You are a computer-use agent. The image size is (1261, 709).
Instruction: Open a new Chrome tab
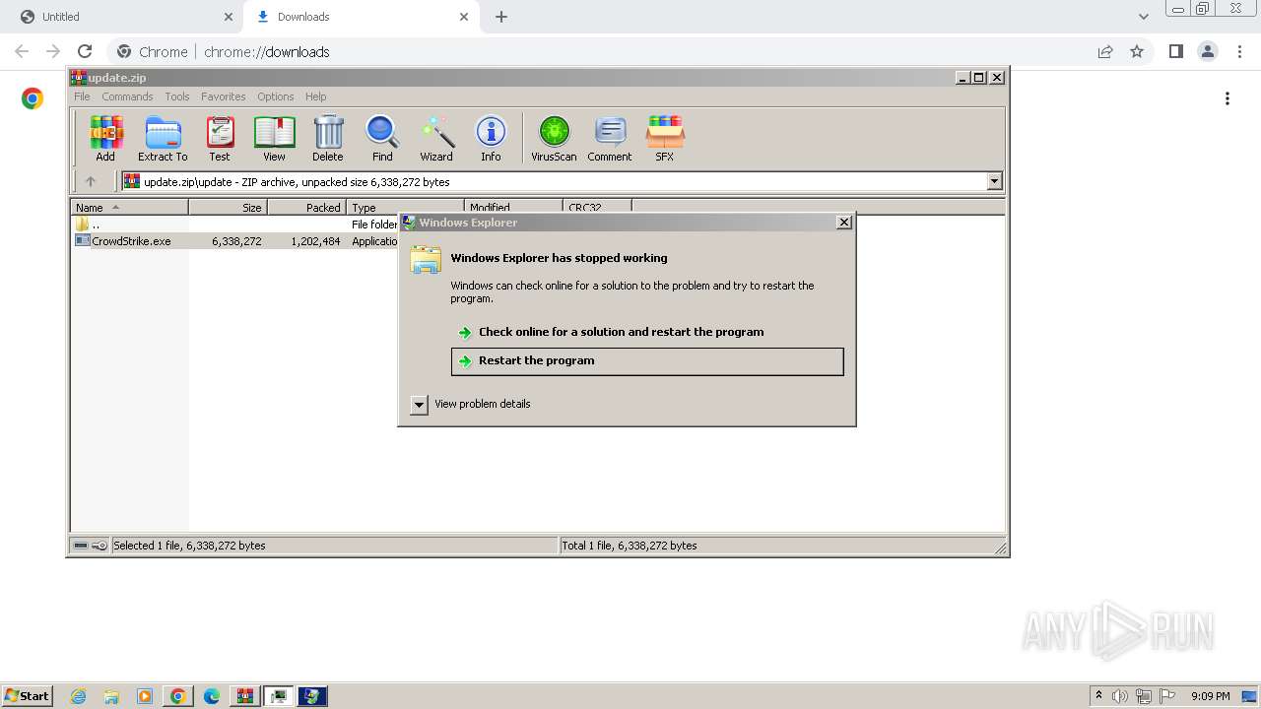[501, 17]
